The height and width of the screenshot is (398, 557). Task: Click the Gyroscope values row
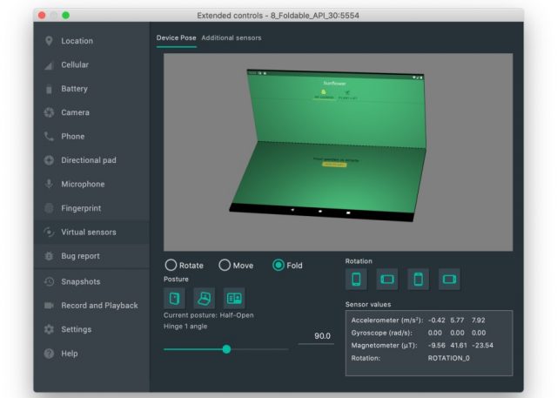(418, 333)
